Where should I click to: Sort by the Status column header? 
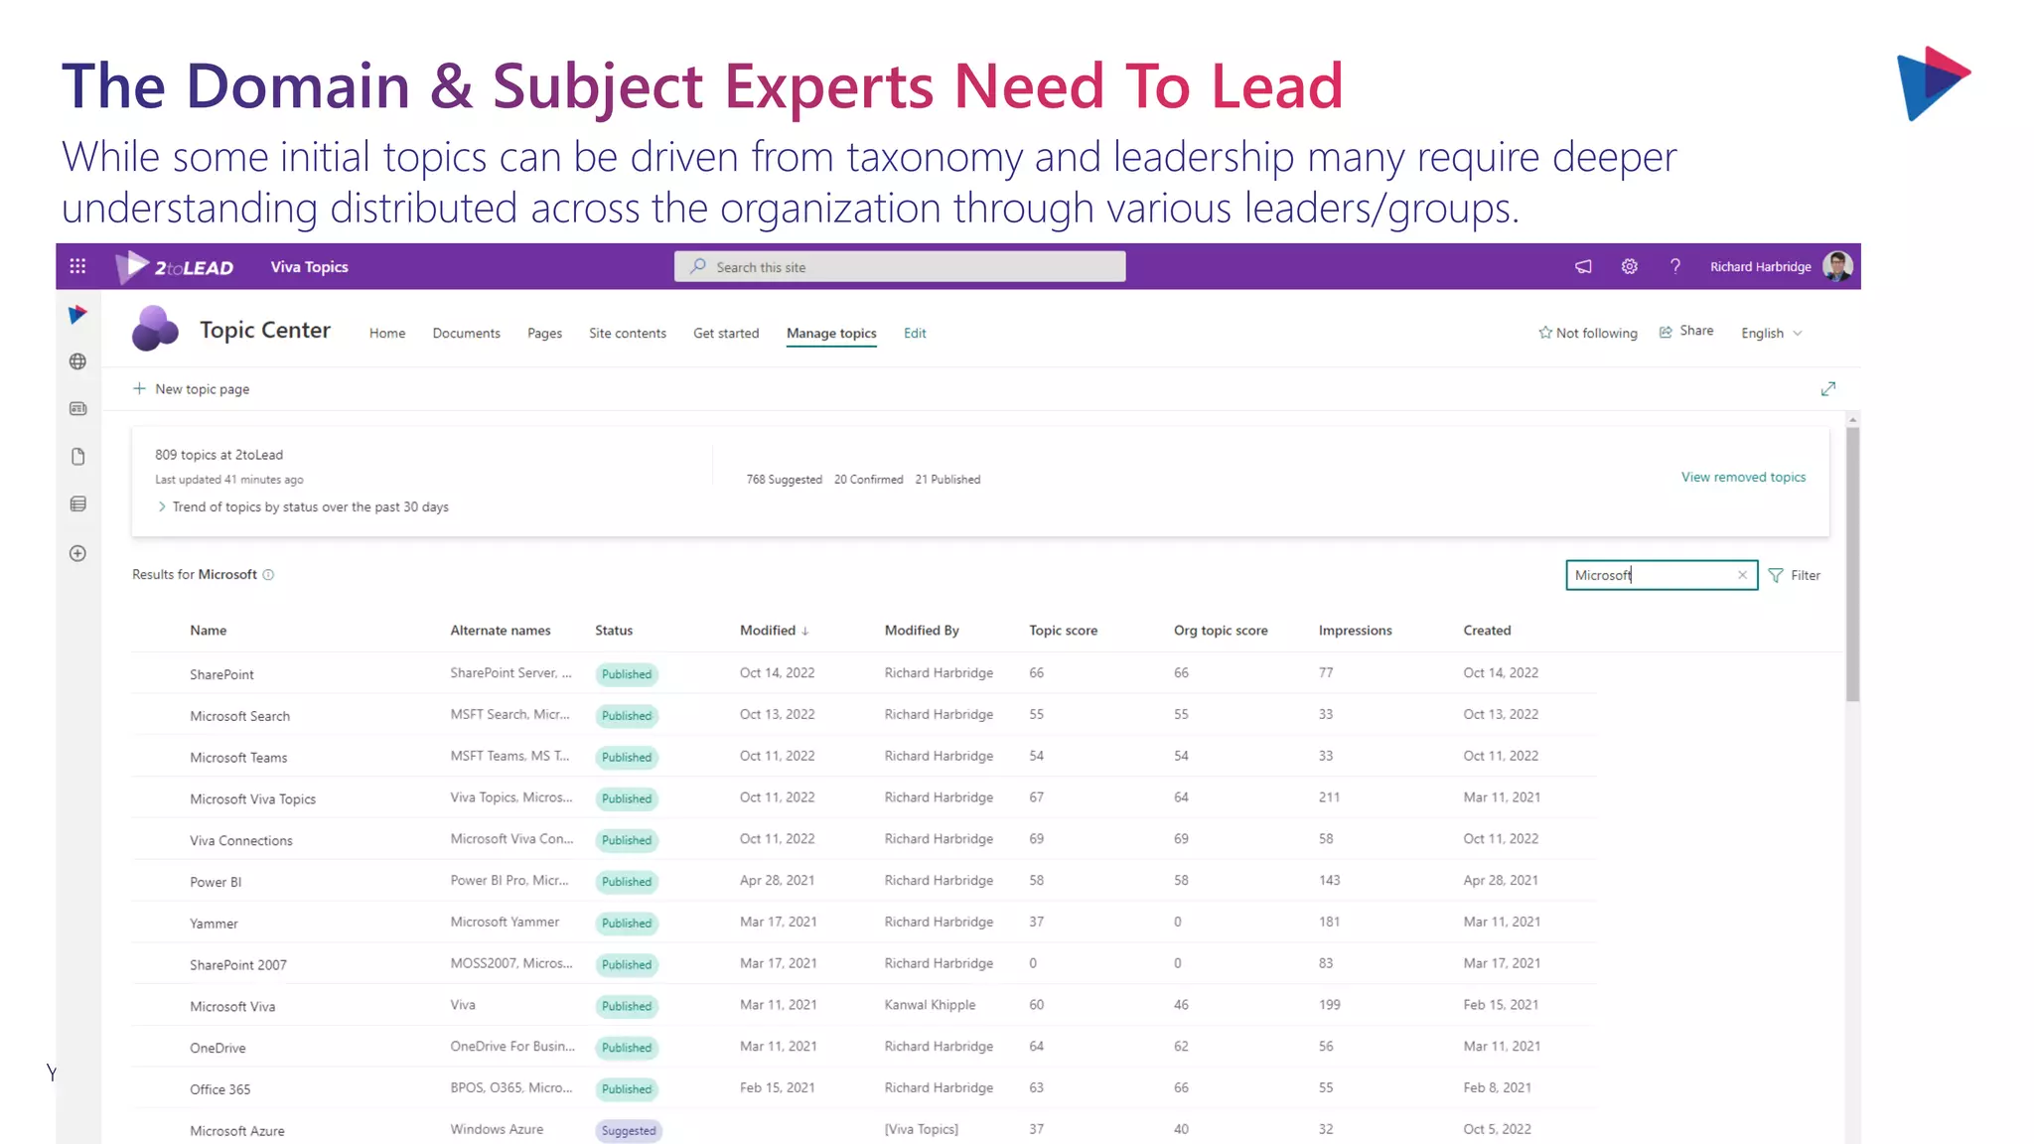(614, 631)
